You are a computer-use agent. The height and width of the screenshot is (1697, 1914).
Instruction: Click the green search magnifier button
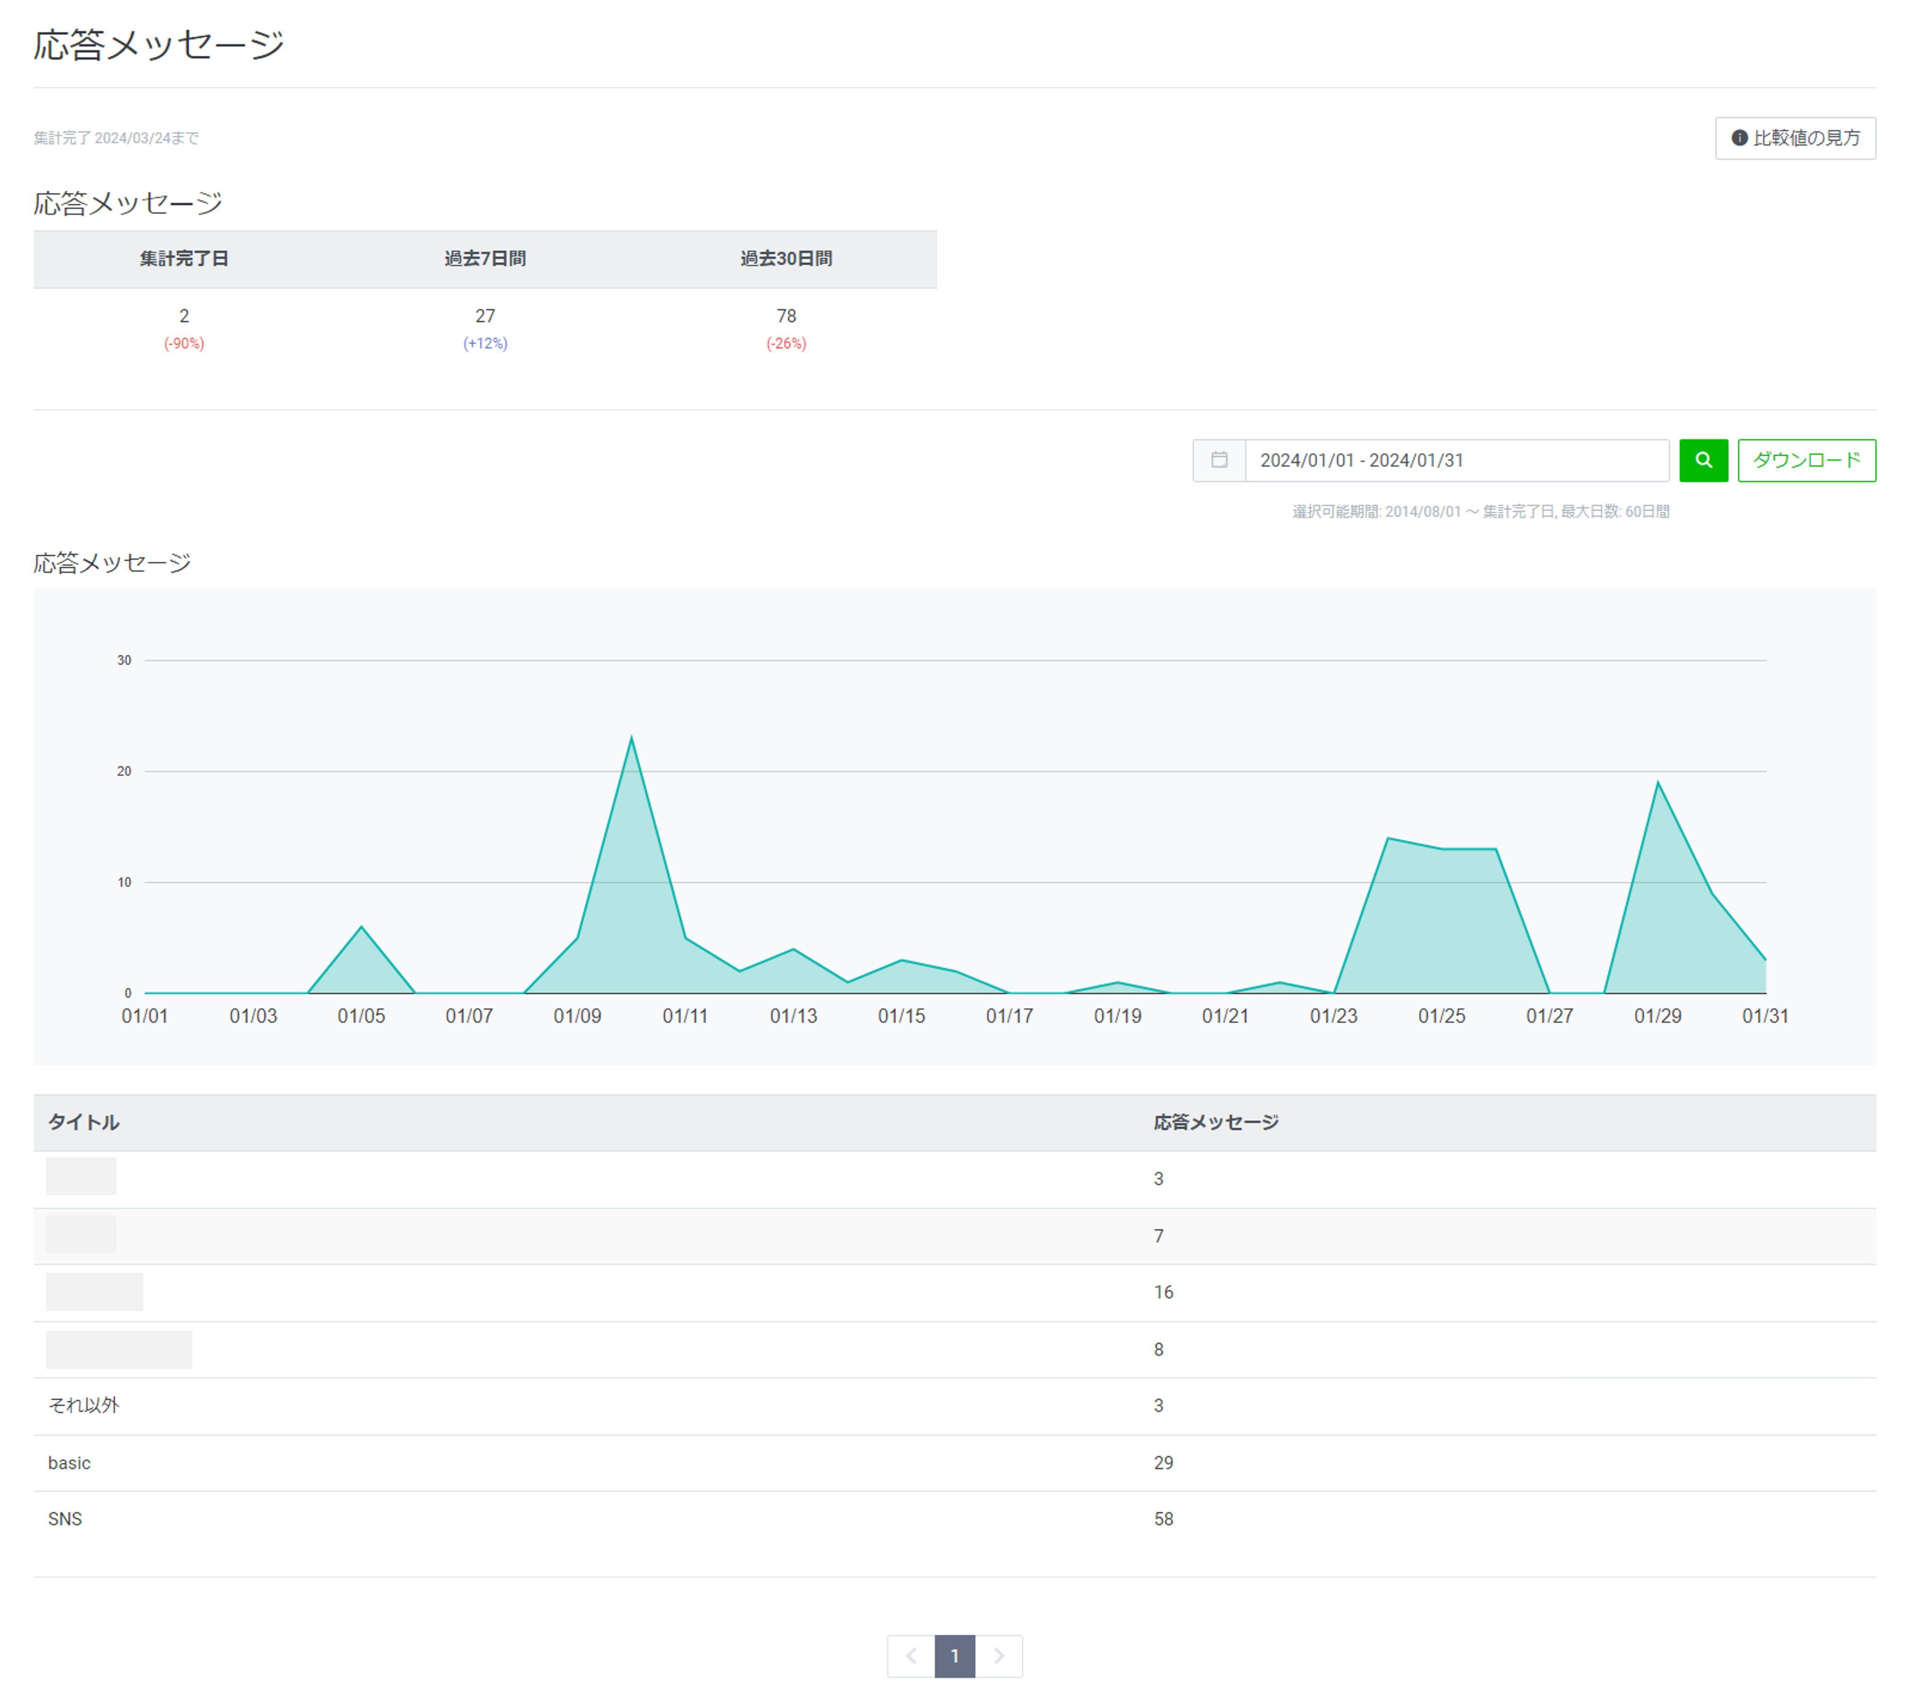coord(1702,460)
